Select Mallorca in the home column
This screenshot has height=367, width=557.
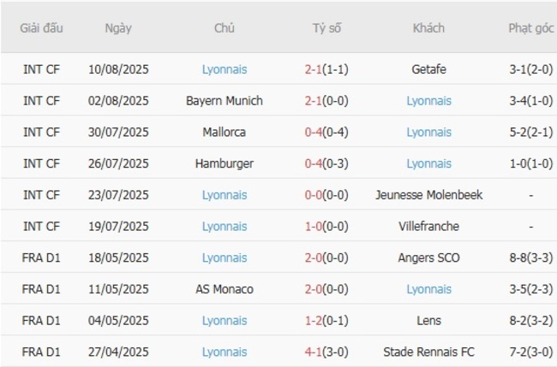(x=225, y=133)
